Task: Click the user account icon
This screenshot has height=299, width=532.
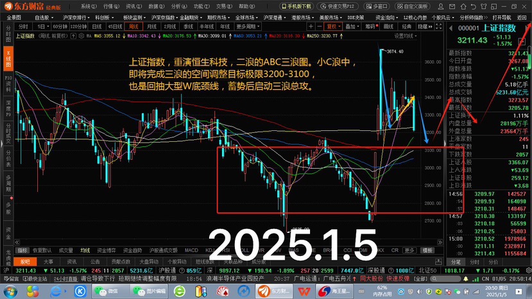Action: click(441, 6)
